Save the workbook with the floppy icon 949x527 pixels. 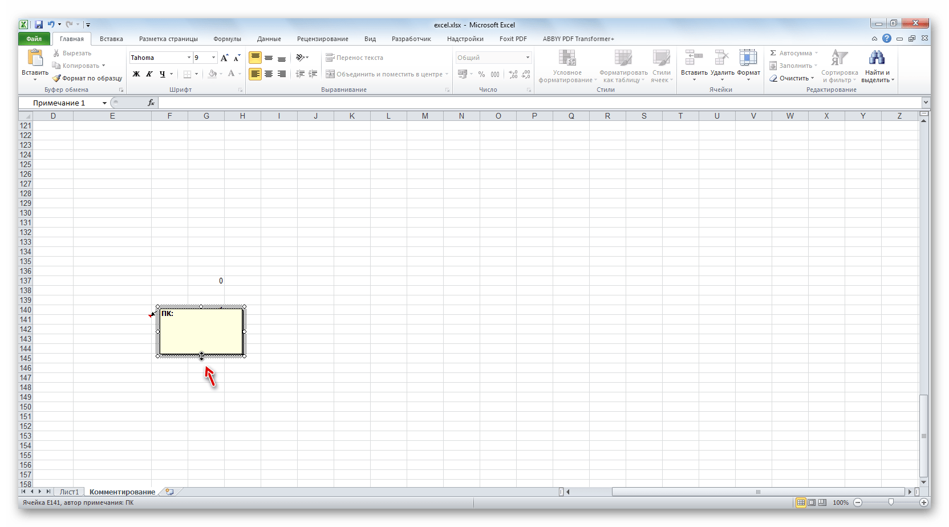coord(39,25)
